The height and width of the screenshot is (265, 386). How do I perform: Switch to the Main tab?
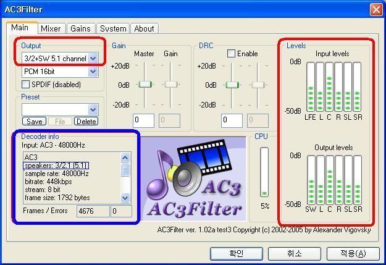tap(22, 28)
